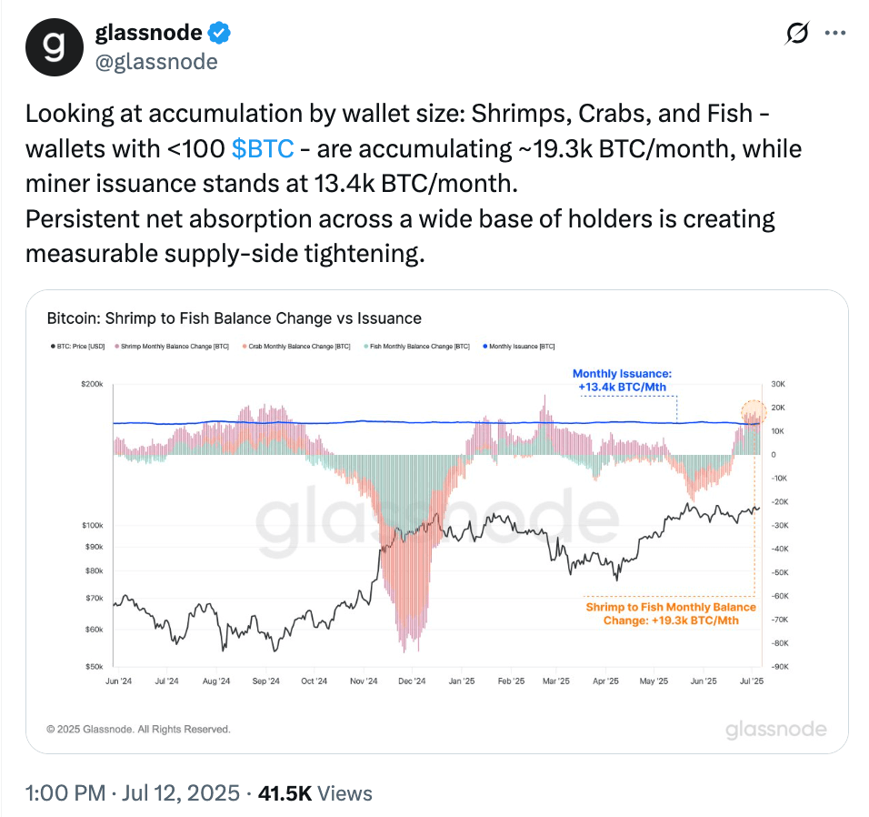The image size is (869, 817).
Task: Toggle Shrimp Monthly Balance Change legend entry
Action: [173, 347]
